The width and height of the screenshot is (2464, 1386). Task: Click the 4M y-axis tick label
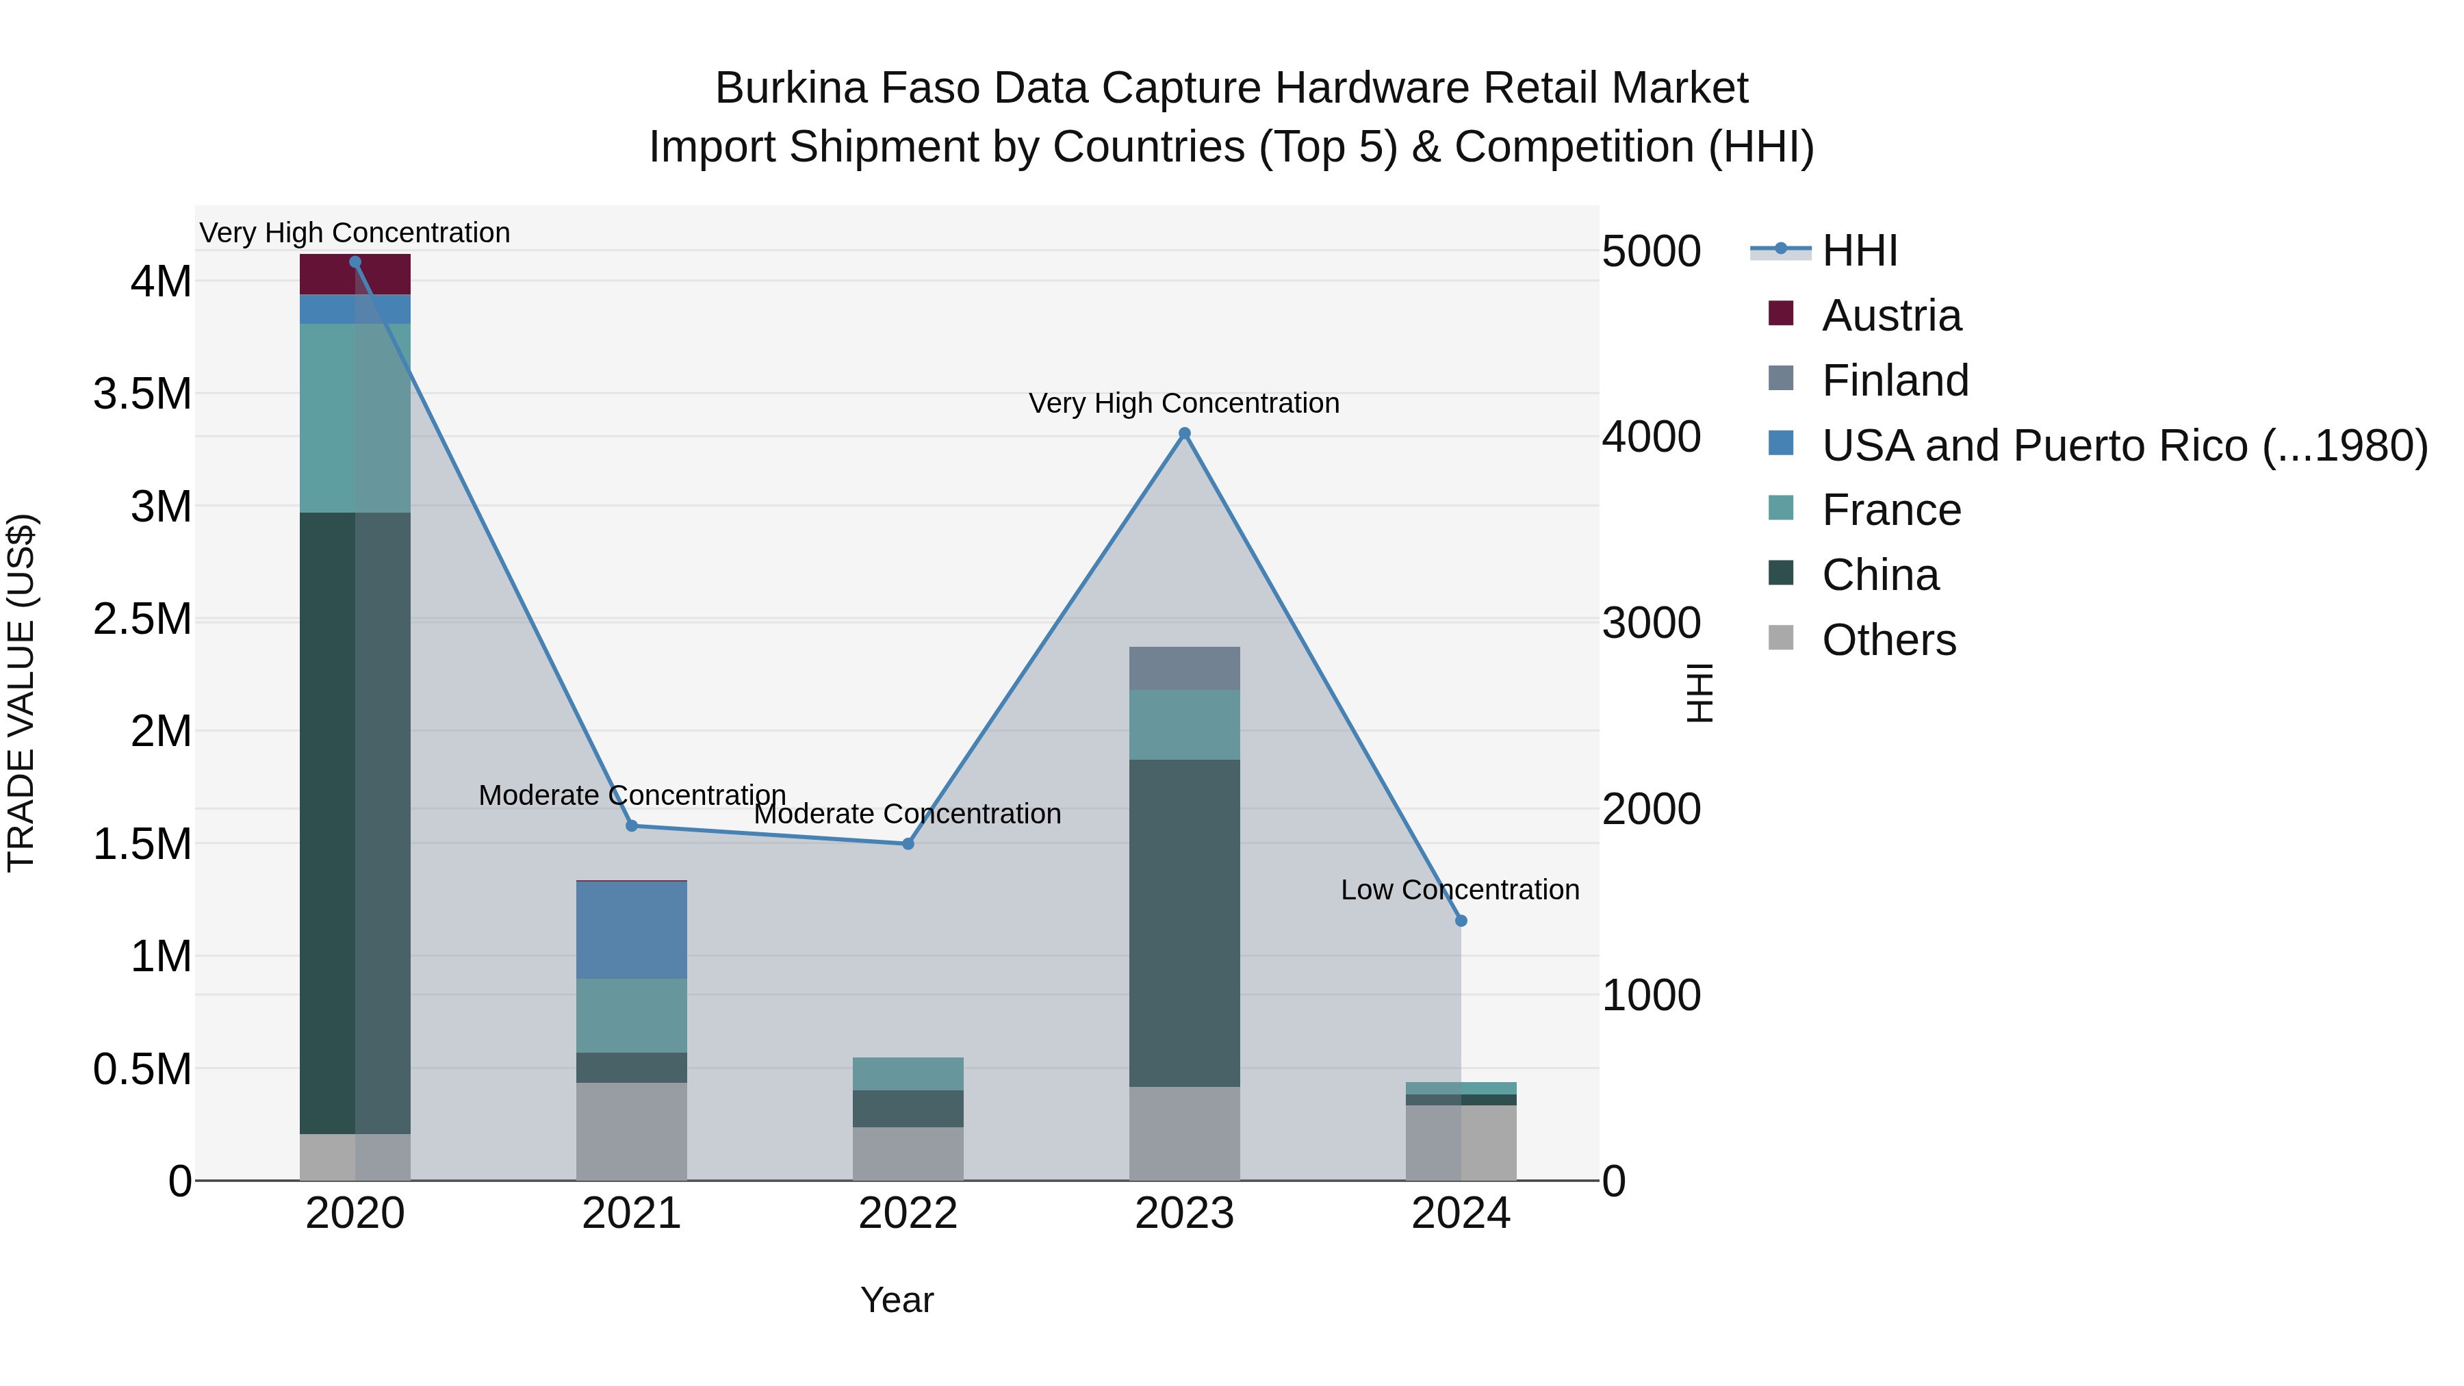click(x=162, y=281)
